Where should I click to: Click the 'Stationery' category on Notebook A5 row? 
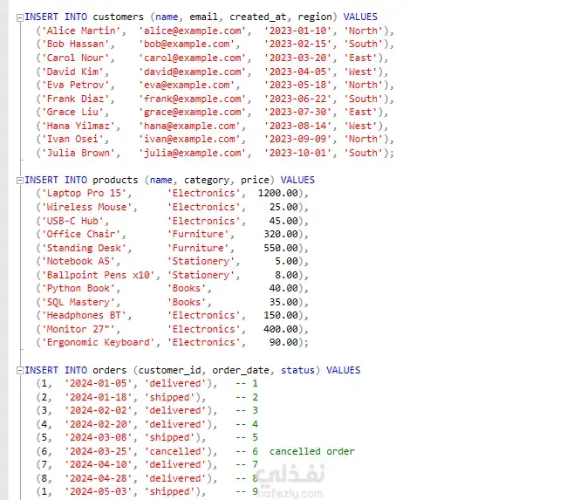click(201, 261)
